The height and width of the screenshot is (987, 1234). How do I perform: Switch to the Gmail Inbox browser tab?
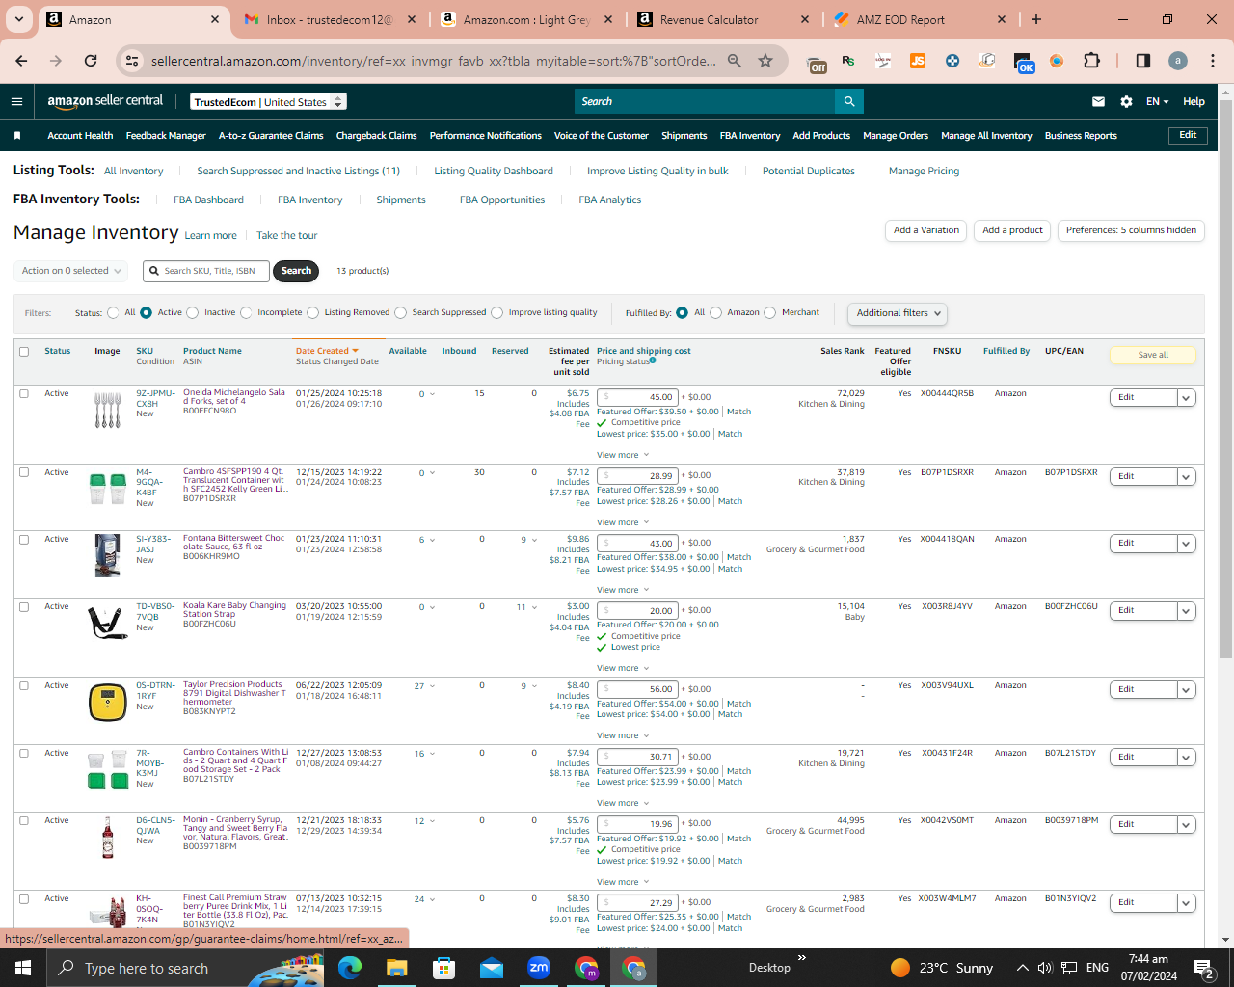[x=330, y=19]
